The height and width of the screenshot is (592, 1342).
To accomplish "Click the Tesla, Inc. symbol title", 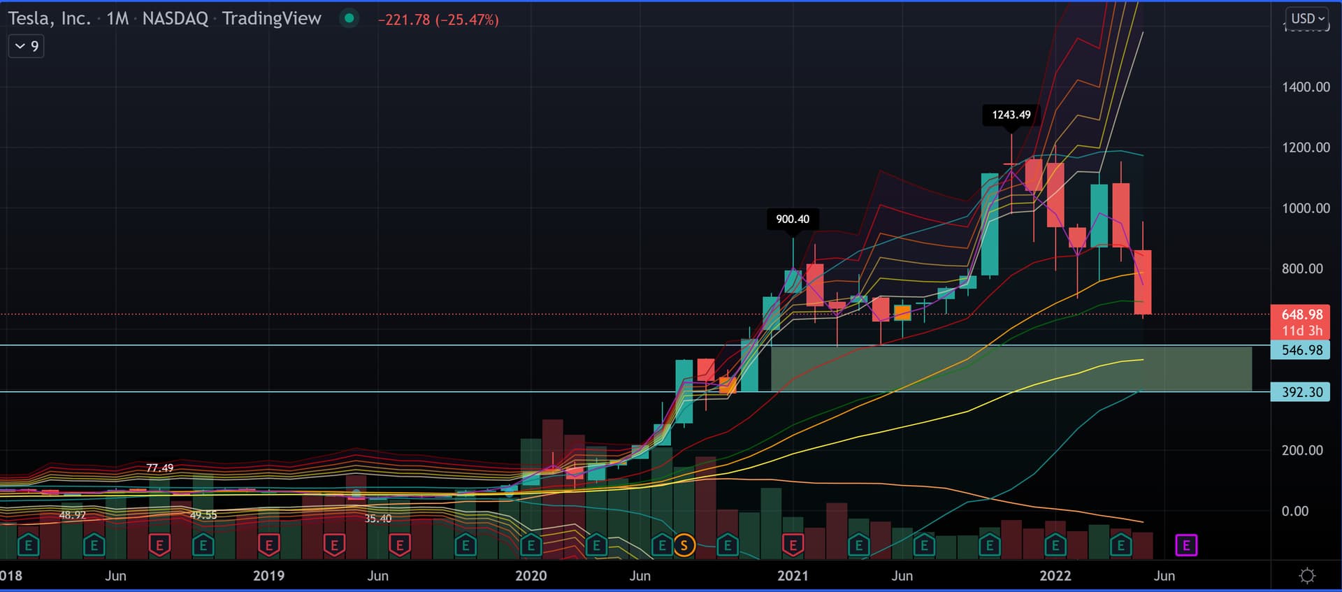I will [50, 19].
